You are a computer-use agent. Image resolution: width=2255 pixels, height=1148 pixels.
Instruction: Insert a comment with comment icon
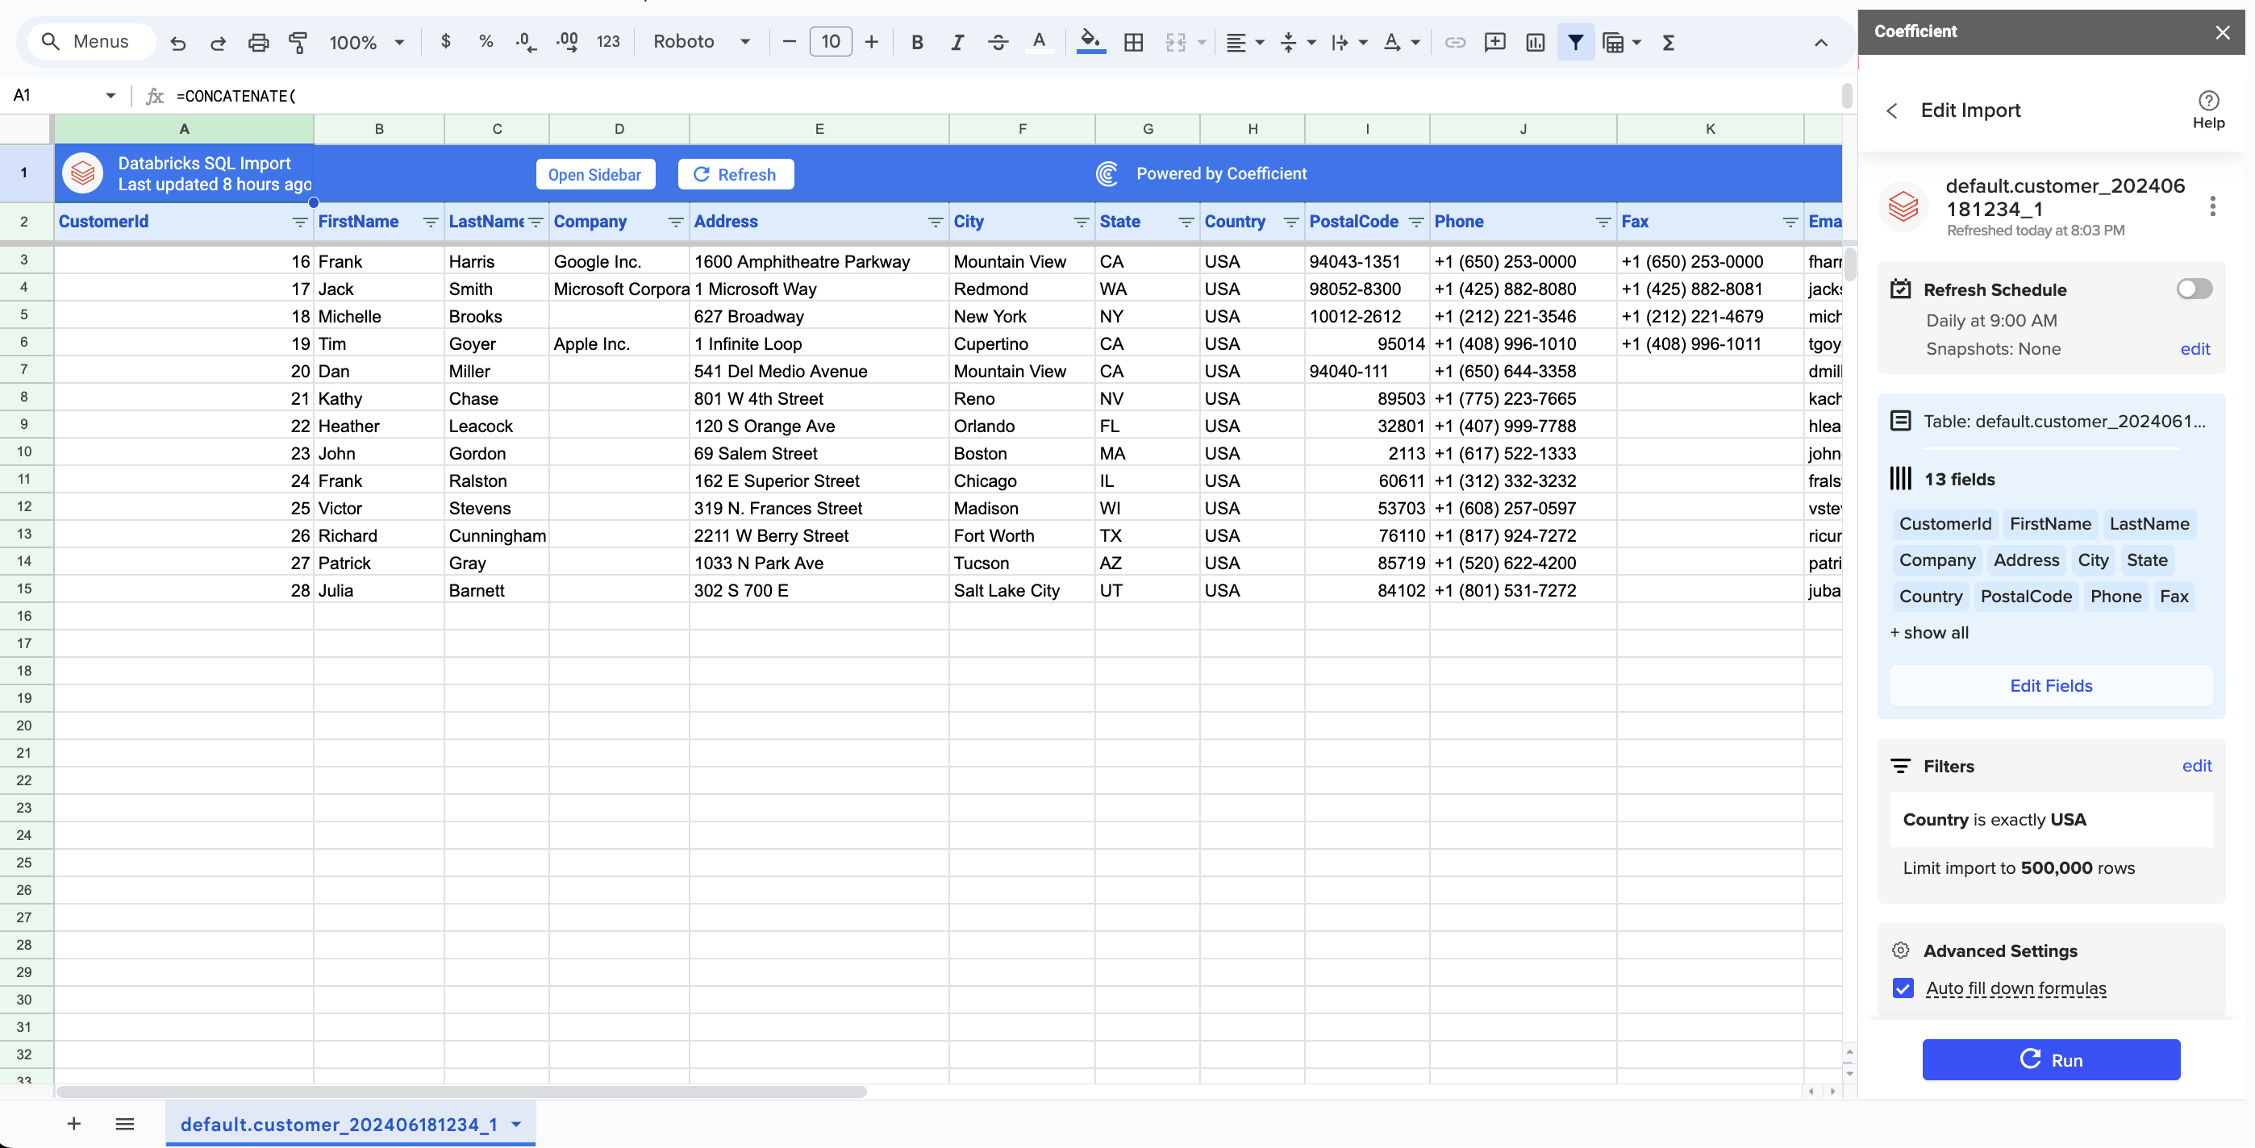coord(1494,42)
